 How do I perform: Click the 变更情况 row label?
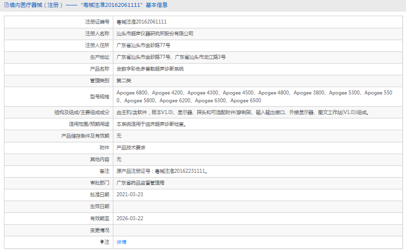click(100, 230)
